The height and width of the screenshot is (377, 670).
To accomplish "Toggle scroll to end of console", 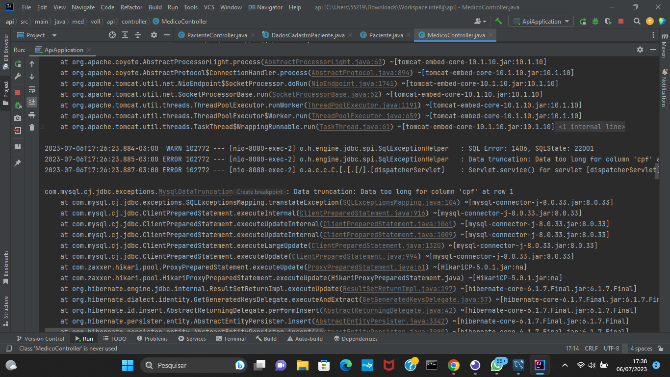I will click(32, 102).
